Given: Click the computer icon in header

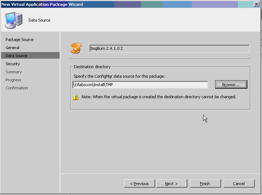Looking at the screenshot, I should click(x=14, y=20).
